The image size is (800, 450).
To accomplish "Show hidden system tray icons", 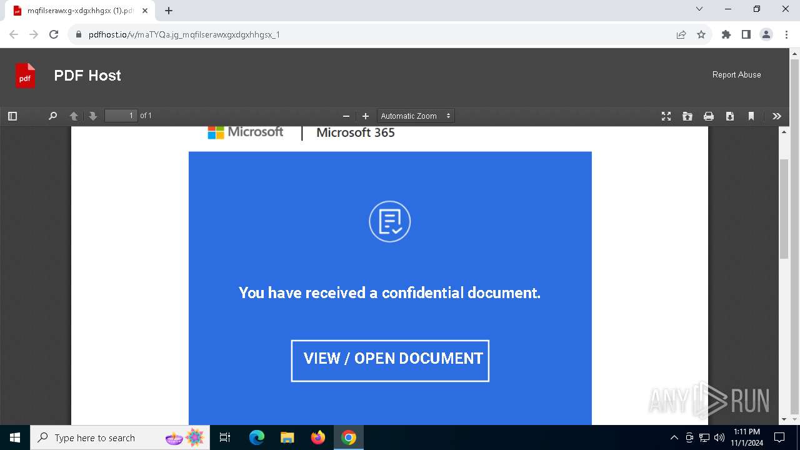I will 674,437.
